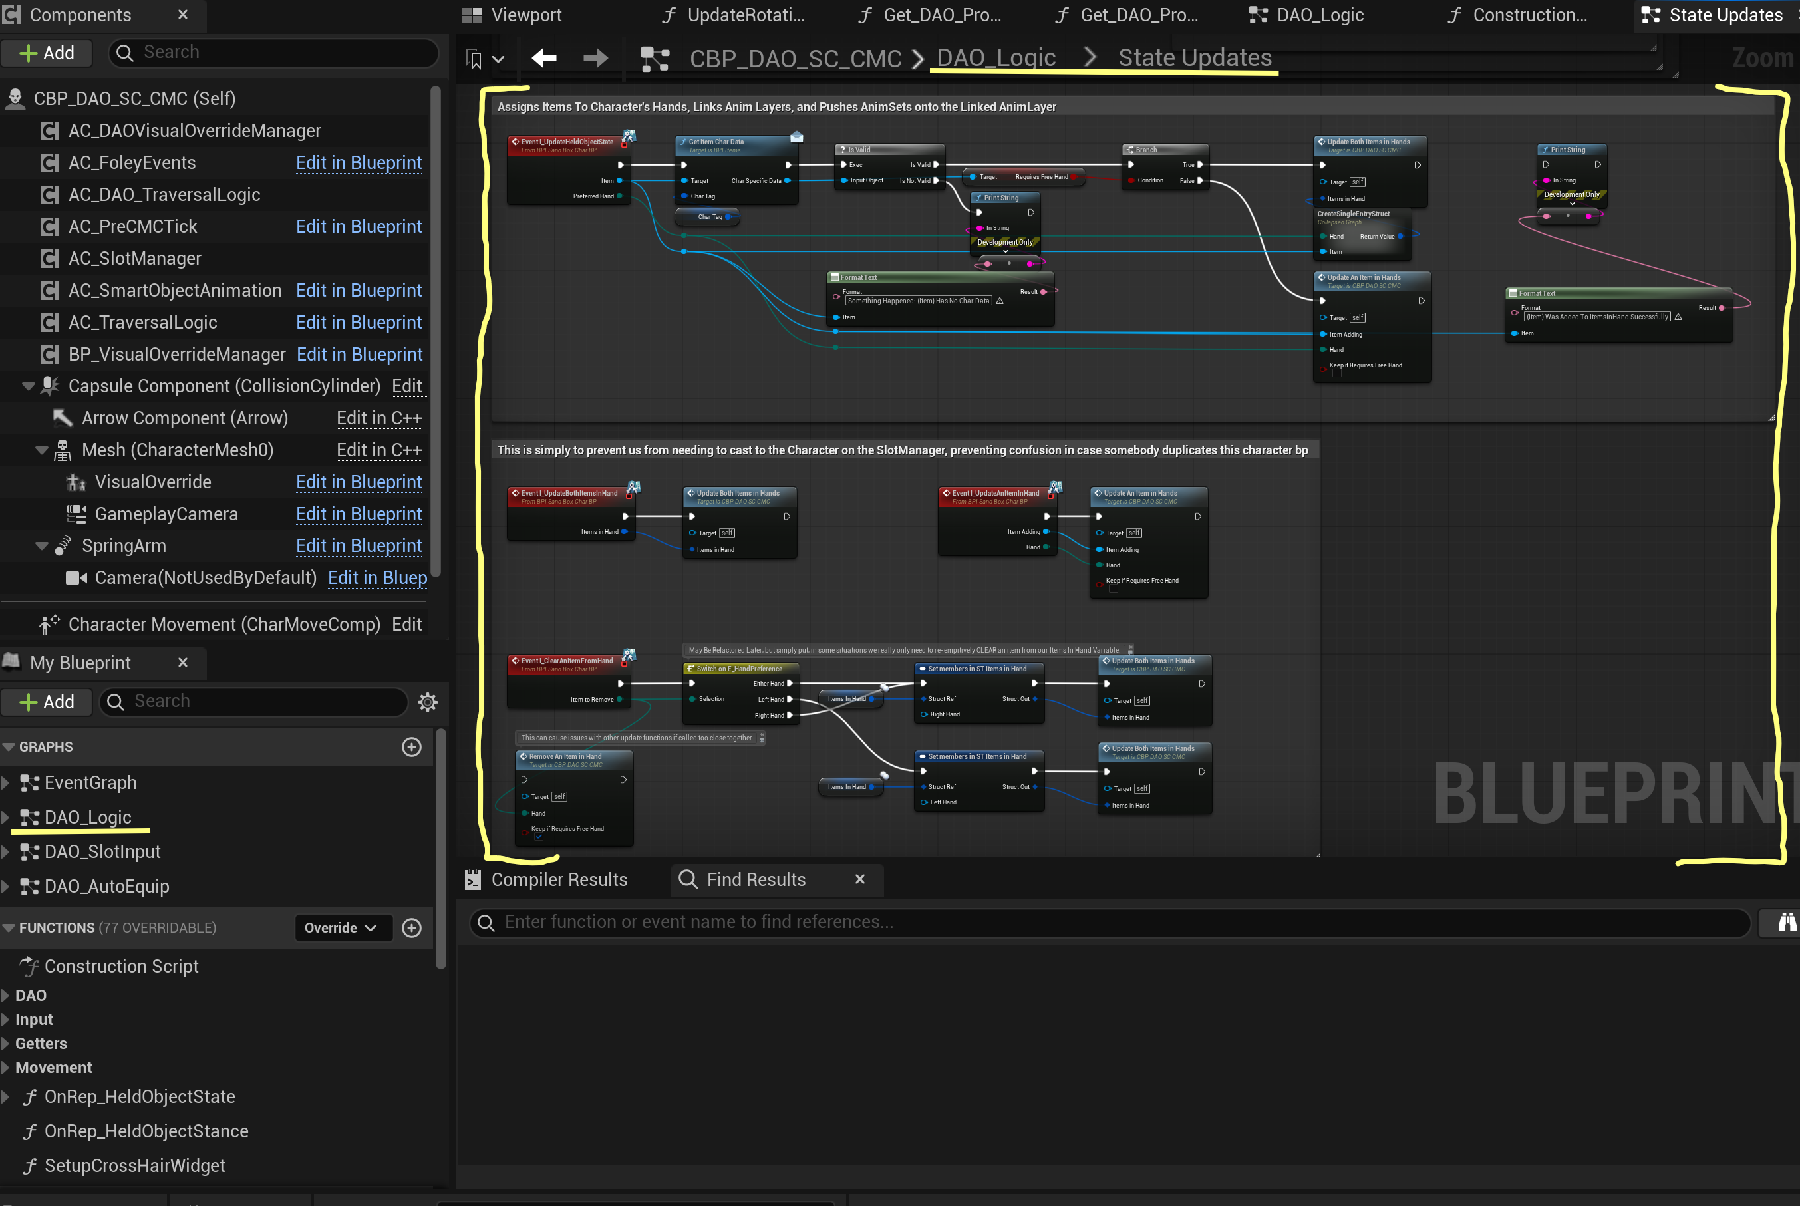This screenshot has height=1206, width=1800.
Task: Open My Blueprint settings gear
Action: 428,701
